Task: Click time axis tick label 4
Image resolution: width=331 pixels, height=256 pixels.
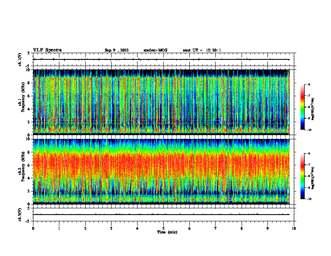Action: coord(137,228)
